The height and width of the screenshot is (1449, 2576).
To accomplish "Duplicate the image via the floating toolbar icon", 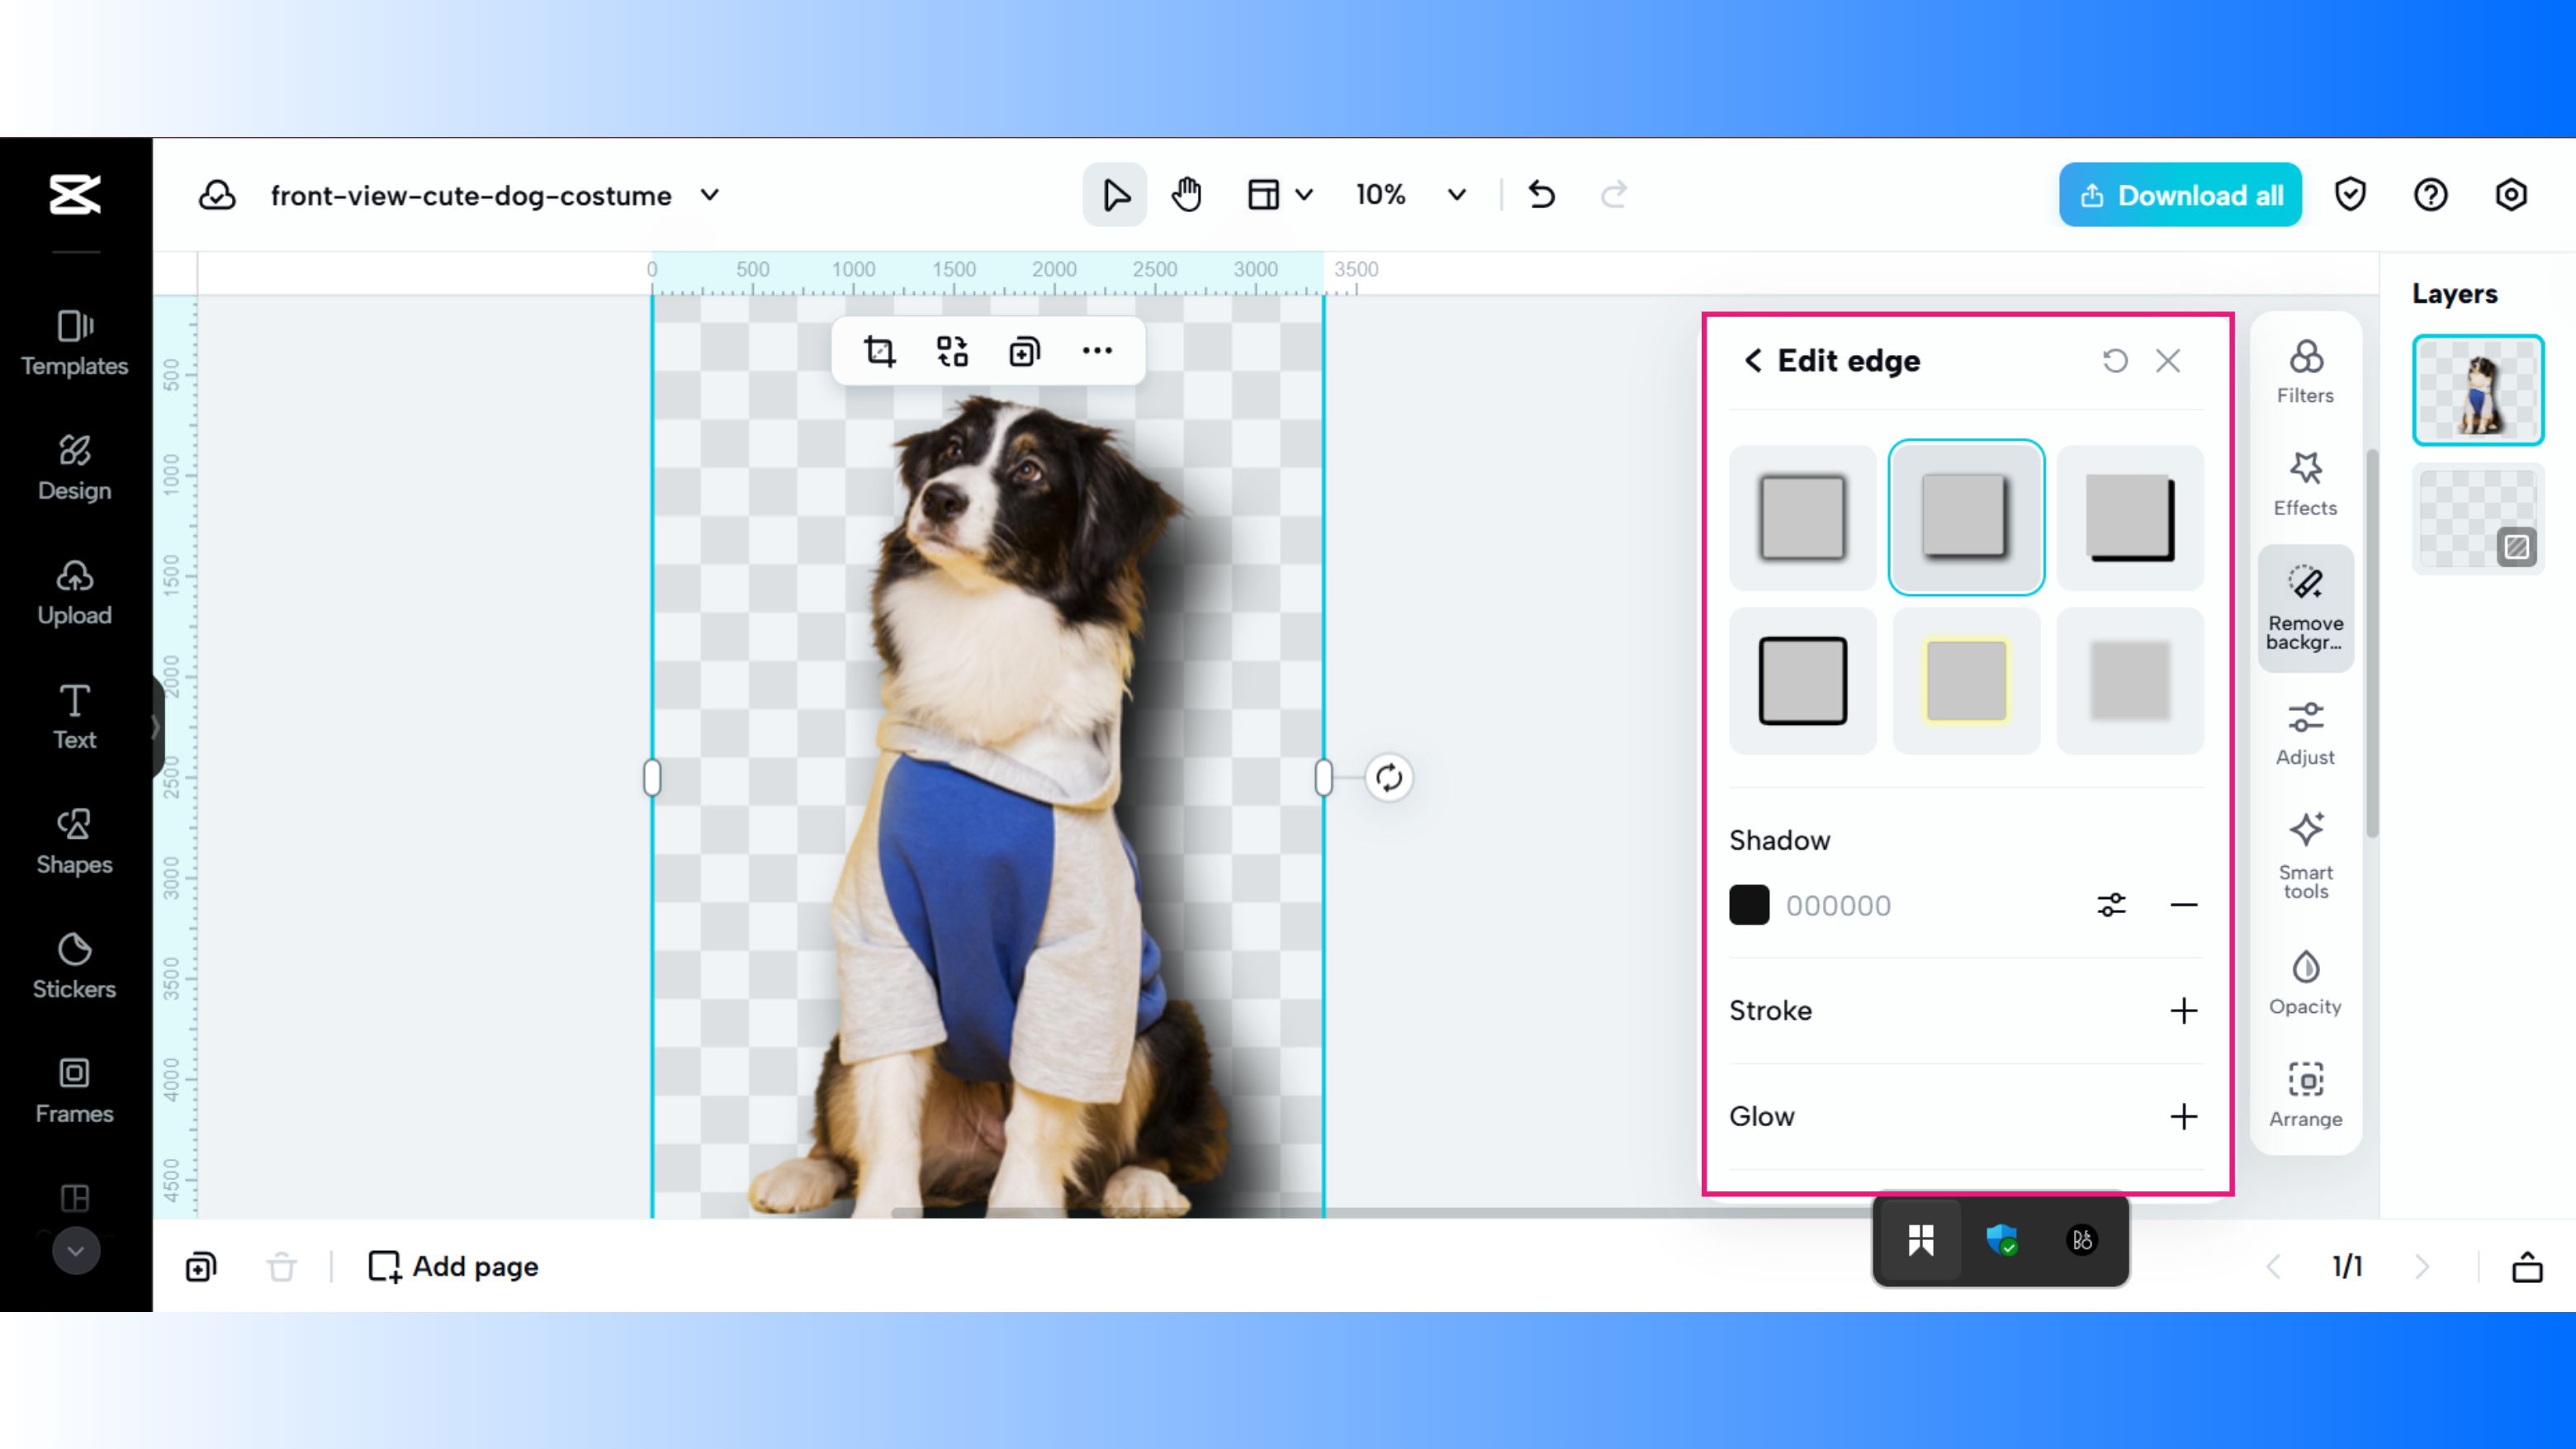I will [1023, 351].
